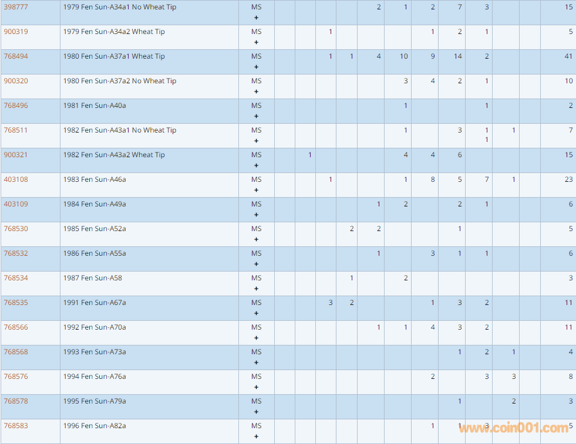Screen dimensions: 576x444
Task: Expand plus sign for 1983 Fen Sun-A46a
Action: click(x=256, y=190)
